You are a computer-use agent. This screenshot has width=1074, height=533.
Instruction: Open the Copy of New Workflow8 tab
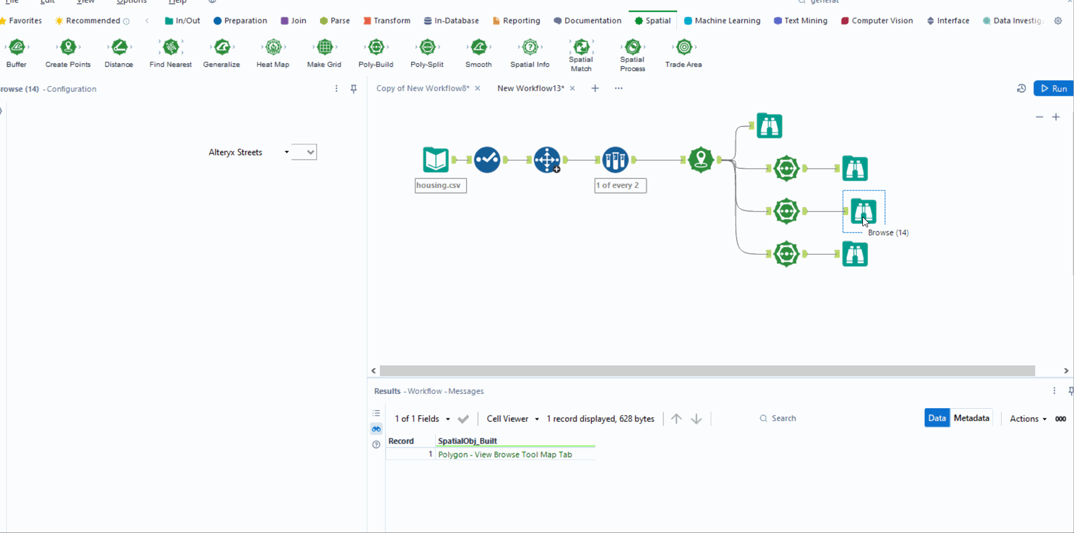422,88
